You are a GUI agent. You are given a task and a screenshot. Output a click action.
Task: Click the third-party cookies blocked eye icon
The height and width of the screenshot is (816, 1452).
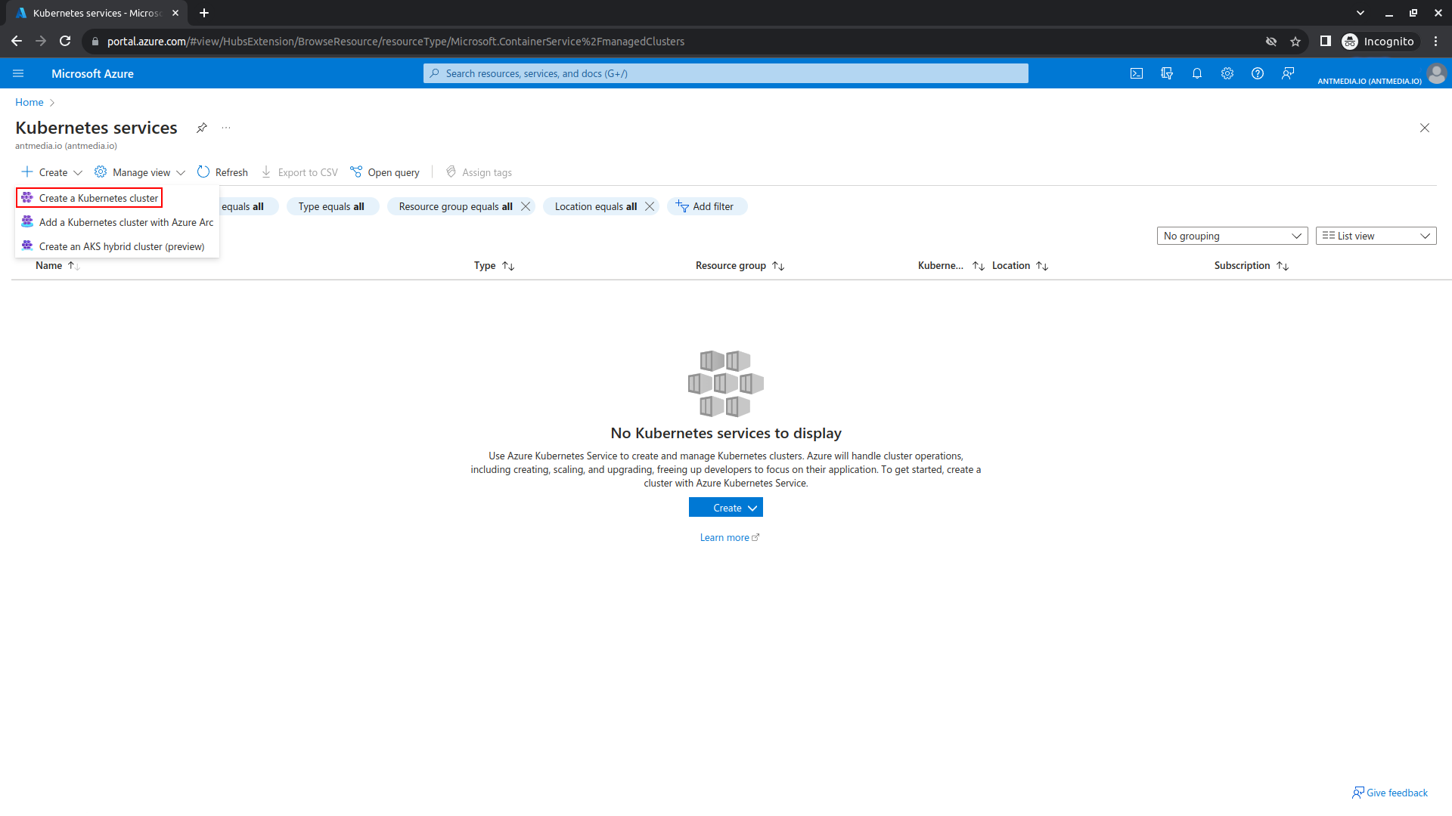point(1271,42)
